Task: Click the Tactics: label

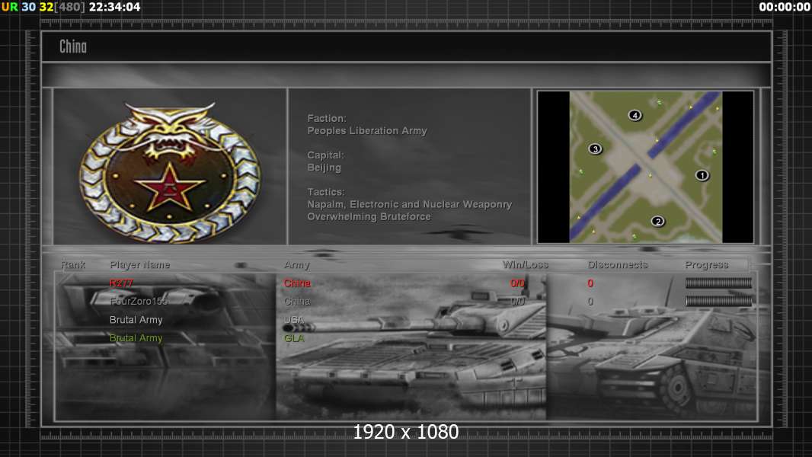Action: [326, 192]
